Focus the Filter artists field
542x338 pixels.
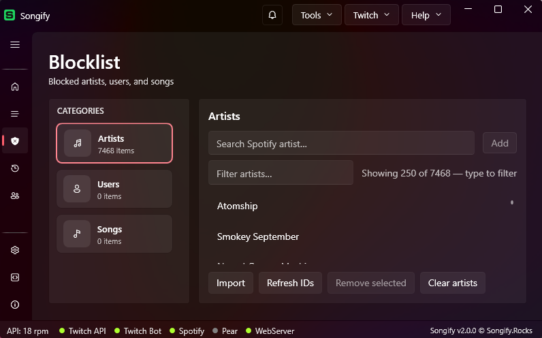(x=281, y=172)
